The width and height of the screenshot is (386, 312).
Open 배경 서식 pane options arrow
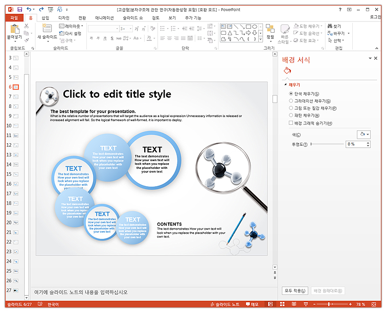click(370, 58)
